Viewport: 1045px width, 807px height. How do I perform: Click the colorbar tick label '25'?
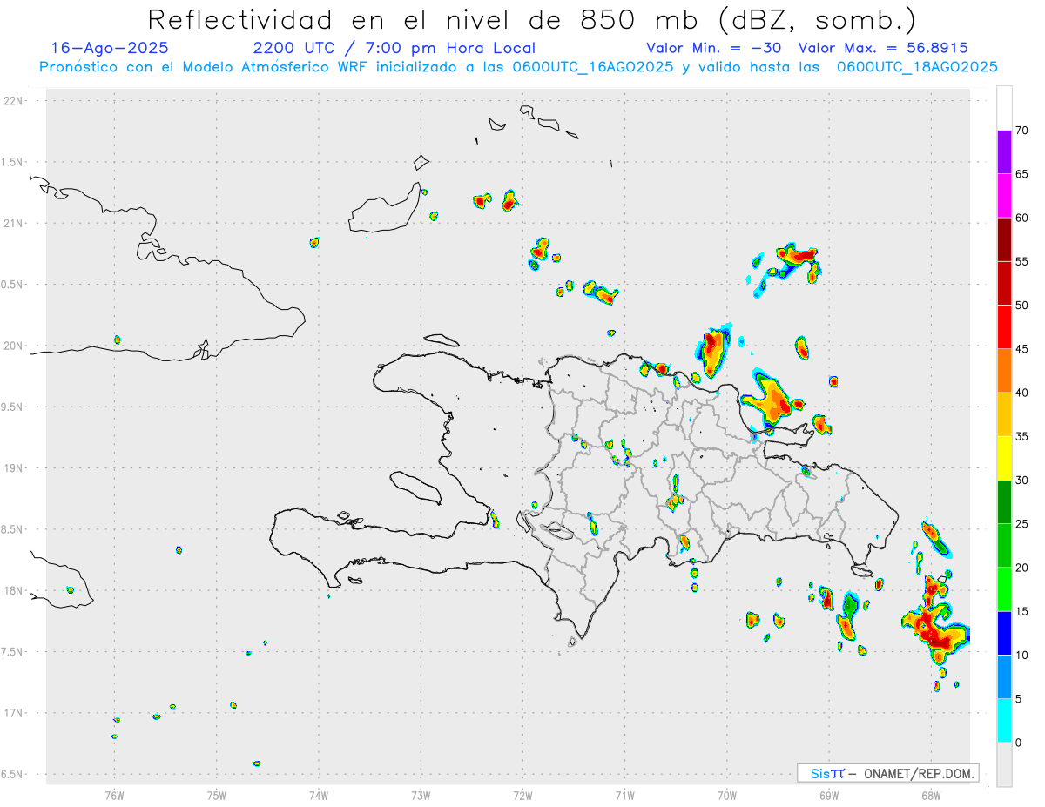1021,524
